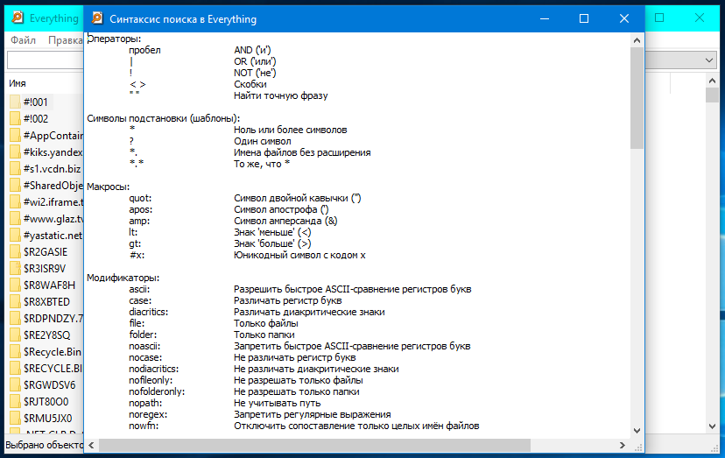Click 'Найти точную фразу' text
The width and height of the screenshot is (725, 458).
[281, 95]
